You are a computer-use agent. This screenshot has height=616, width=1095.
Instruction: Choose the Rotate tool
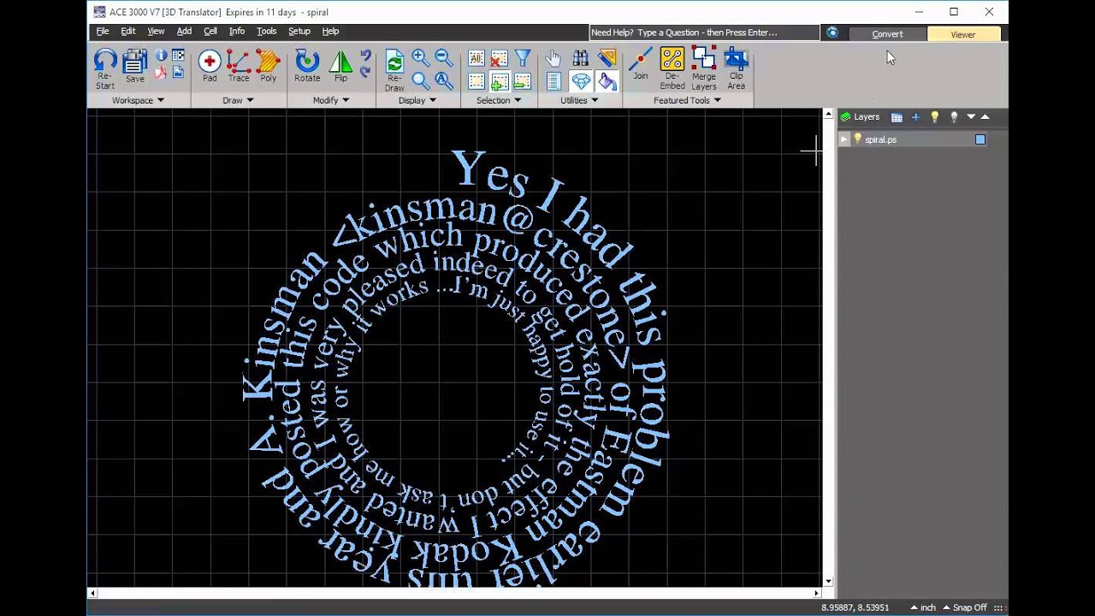[307, 66]
